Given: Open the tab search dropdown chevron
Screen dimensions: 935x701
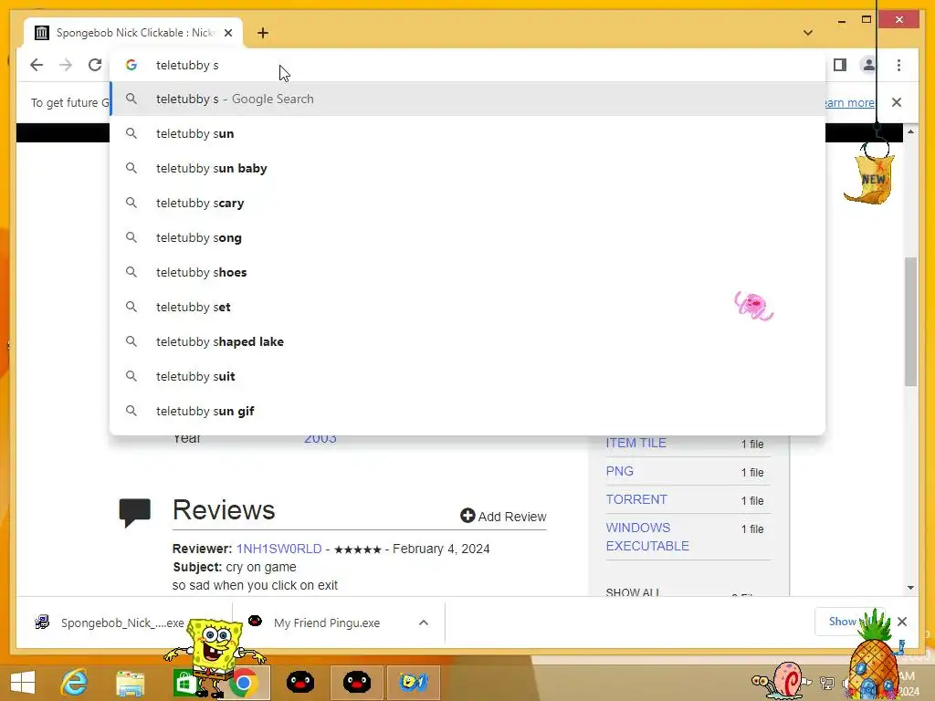Looking at the screenshot, I should (x=808, y=33).
